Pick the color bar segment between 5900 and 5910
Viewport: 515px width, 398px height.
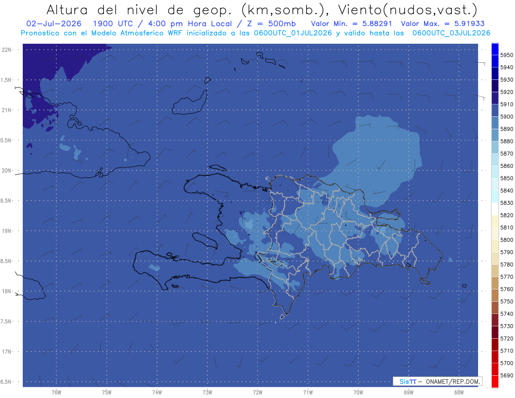495,110
